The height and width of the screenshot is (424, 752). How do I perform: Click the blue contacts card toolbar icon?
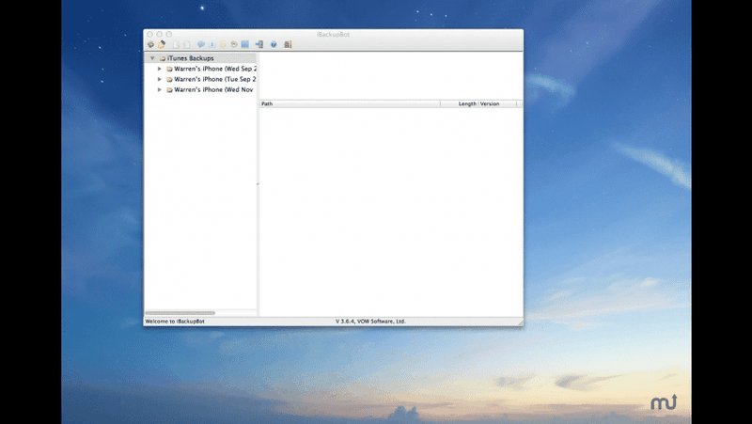pyautogui.click(x=212, y=44)
